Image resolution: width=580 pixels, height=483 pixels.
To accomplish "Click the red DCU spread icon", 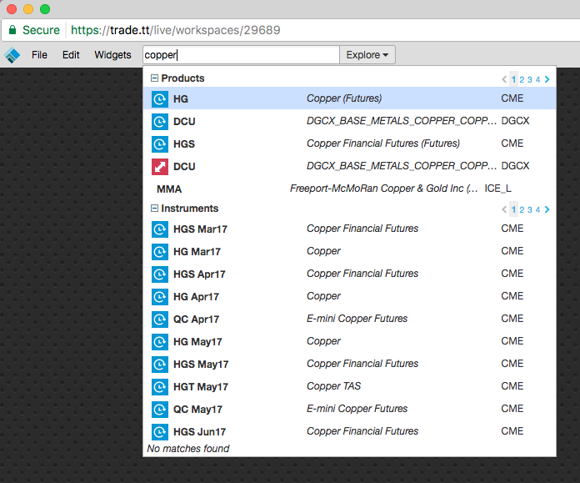I will pyautogui.click(x=160, y=167).
